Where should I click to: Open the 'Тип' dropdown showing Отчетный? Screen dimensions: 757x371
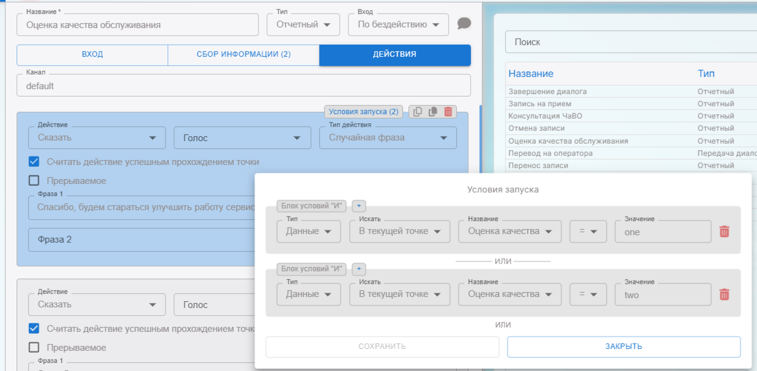(303, 25)
